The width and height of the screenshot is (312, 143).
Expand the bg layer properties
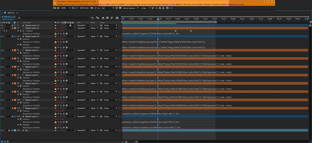[12, 130]
